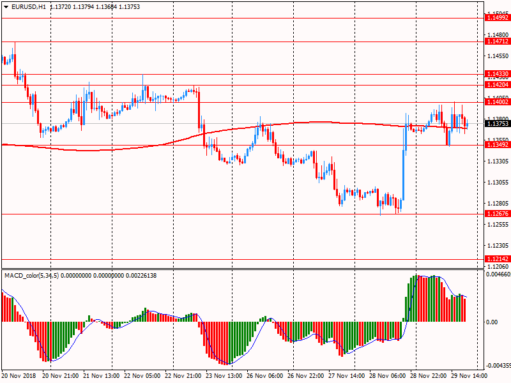Viewport: 511px width, 383px height.
Task: Click the 1.12142 red price level label
Action: [498, 259]
